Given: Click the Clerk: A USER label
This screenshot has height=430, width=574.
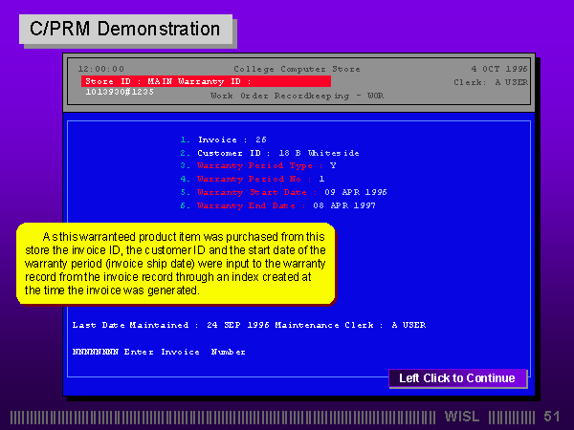Looking at the screenshot, I should pyautogui.click(x=490, y=82).
